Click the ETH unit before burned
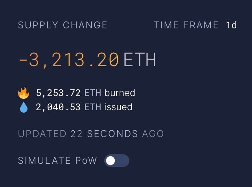 coord(93,93)
